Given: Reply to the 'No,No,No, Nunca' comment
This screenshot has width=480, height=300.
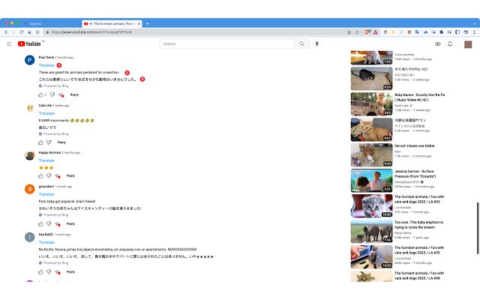Looking at the screenshot, I should click(x=70, y=271).
